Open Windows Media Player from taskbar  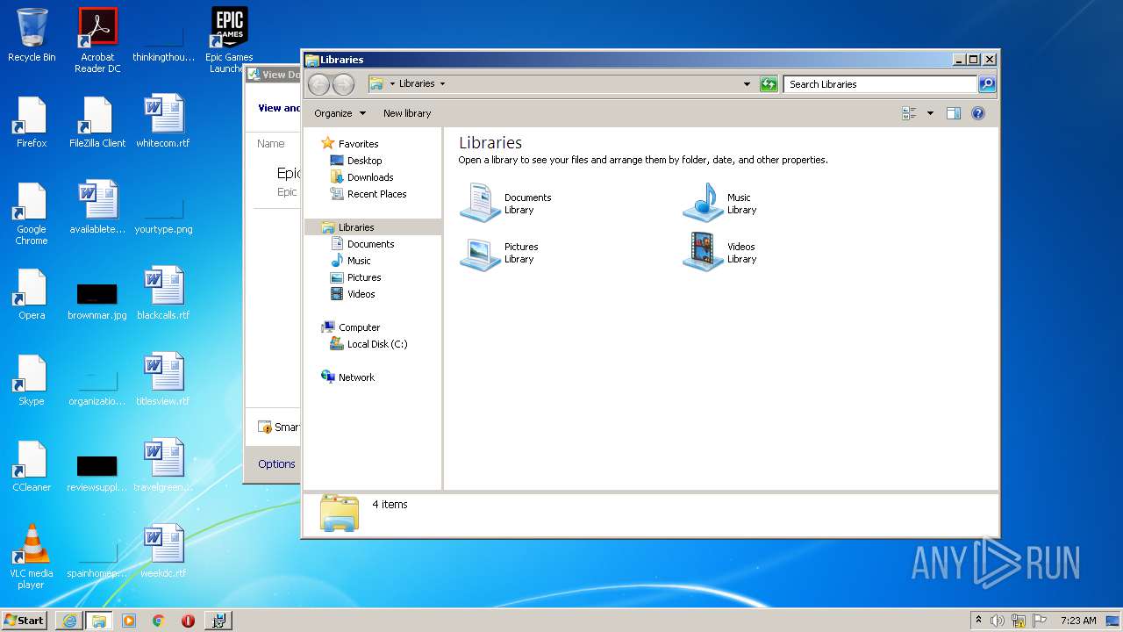pos(129,621)
